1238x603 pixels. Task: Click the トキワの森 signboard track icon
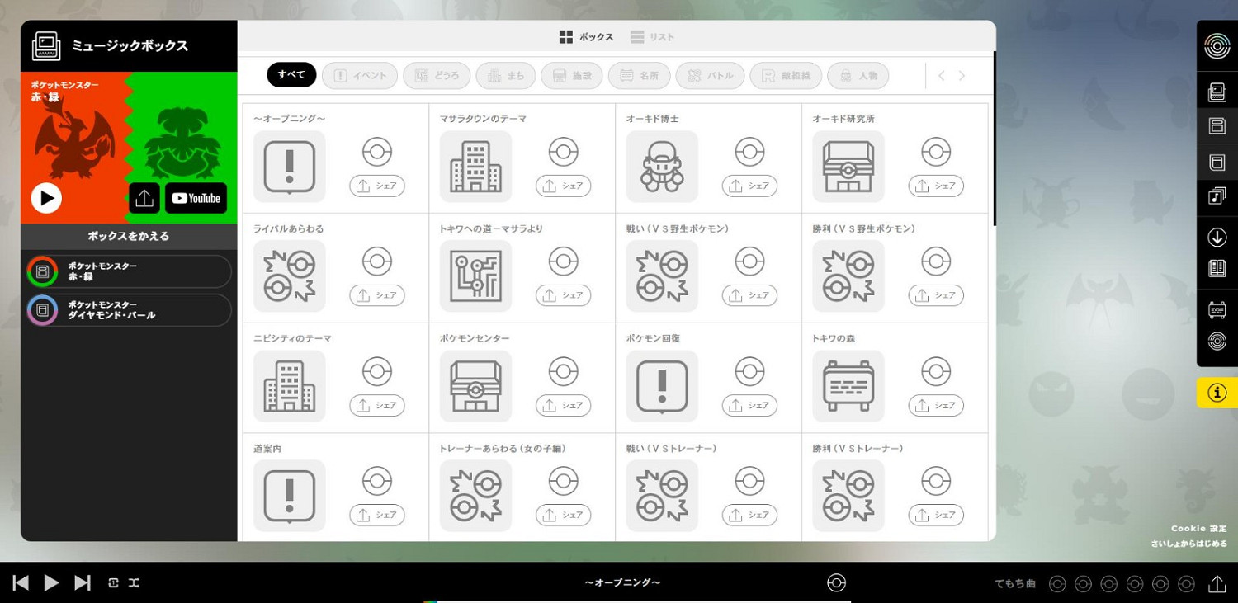point(848,385)
